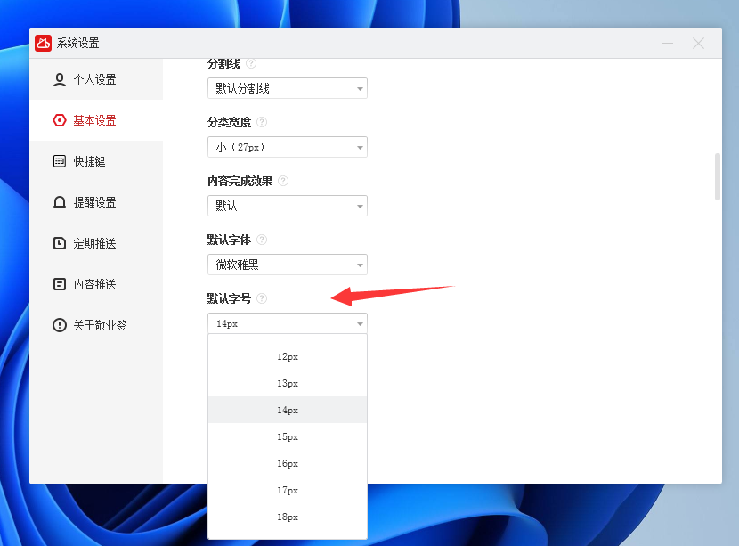Click the 基本设置 red hexagon icon
The image size is (739, 546).
[60, 120]
